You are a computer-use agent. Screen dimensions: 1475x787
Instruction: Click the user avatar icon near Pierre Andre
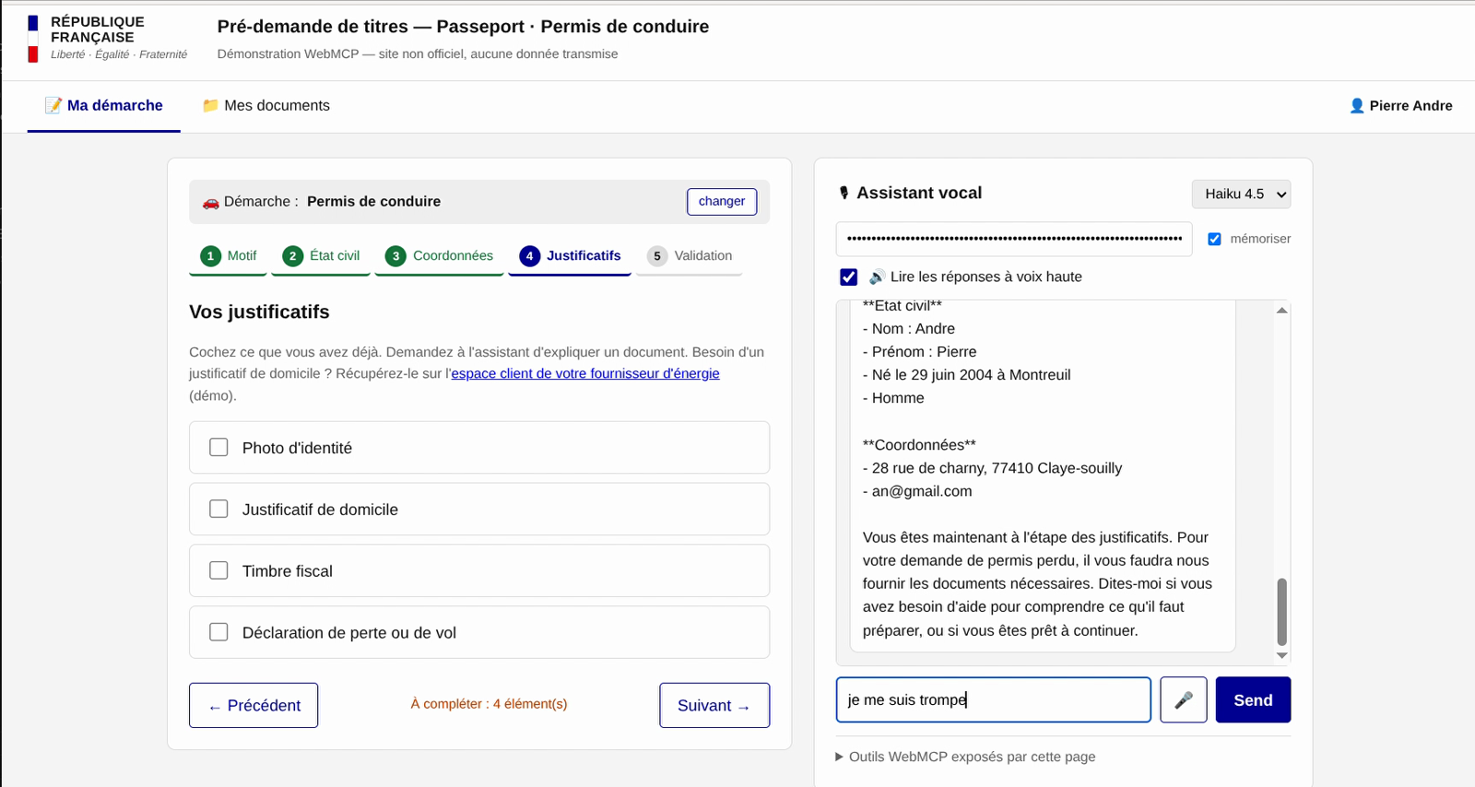(1356, 106)
